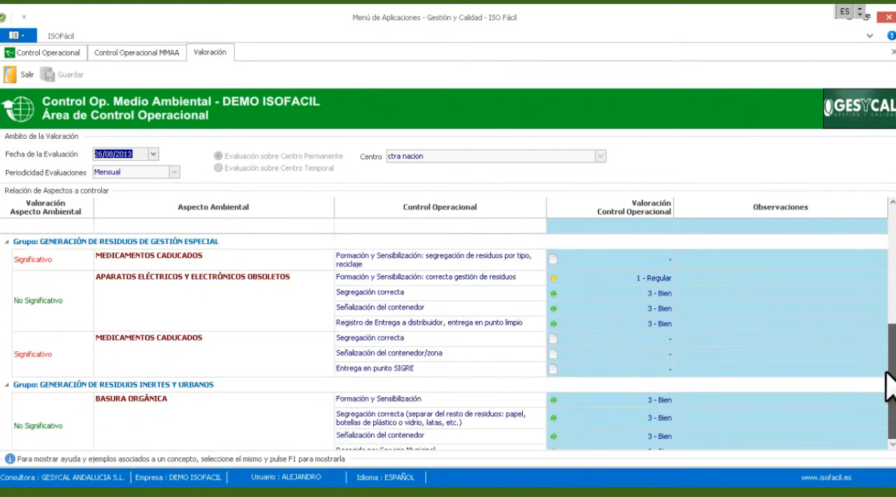Open the blue application menu button
Viewport: 896px width, 497px height.
[x=18, y=36]
